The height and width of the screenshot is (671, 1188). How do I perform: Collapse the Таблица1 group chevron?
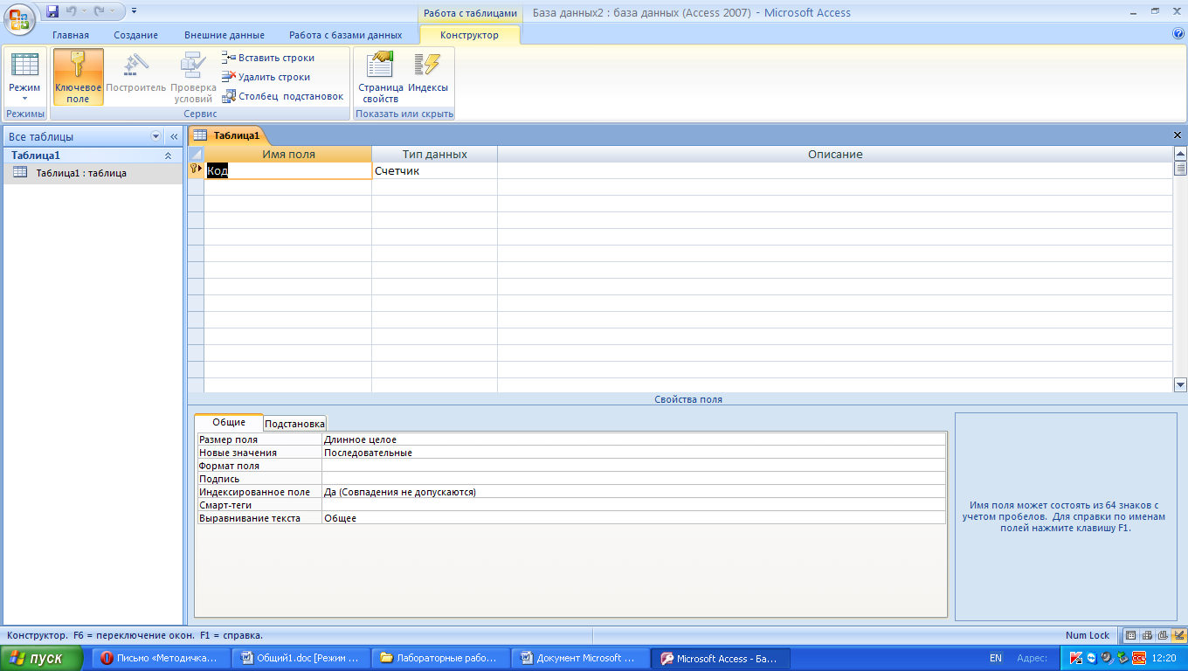pyautogui.click(x=168, y=155)
